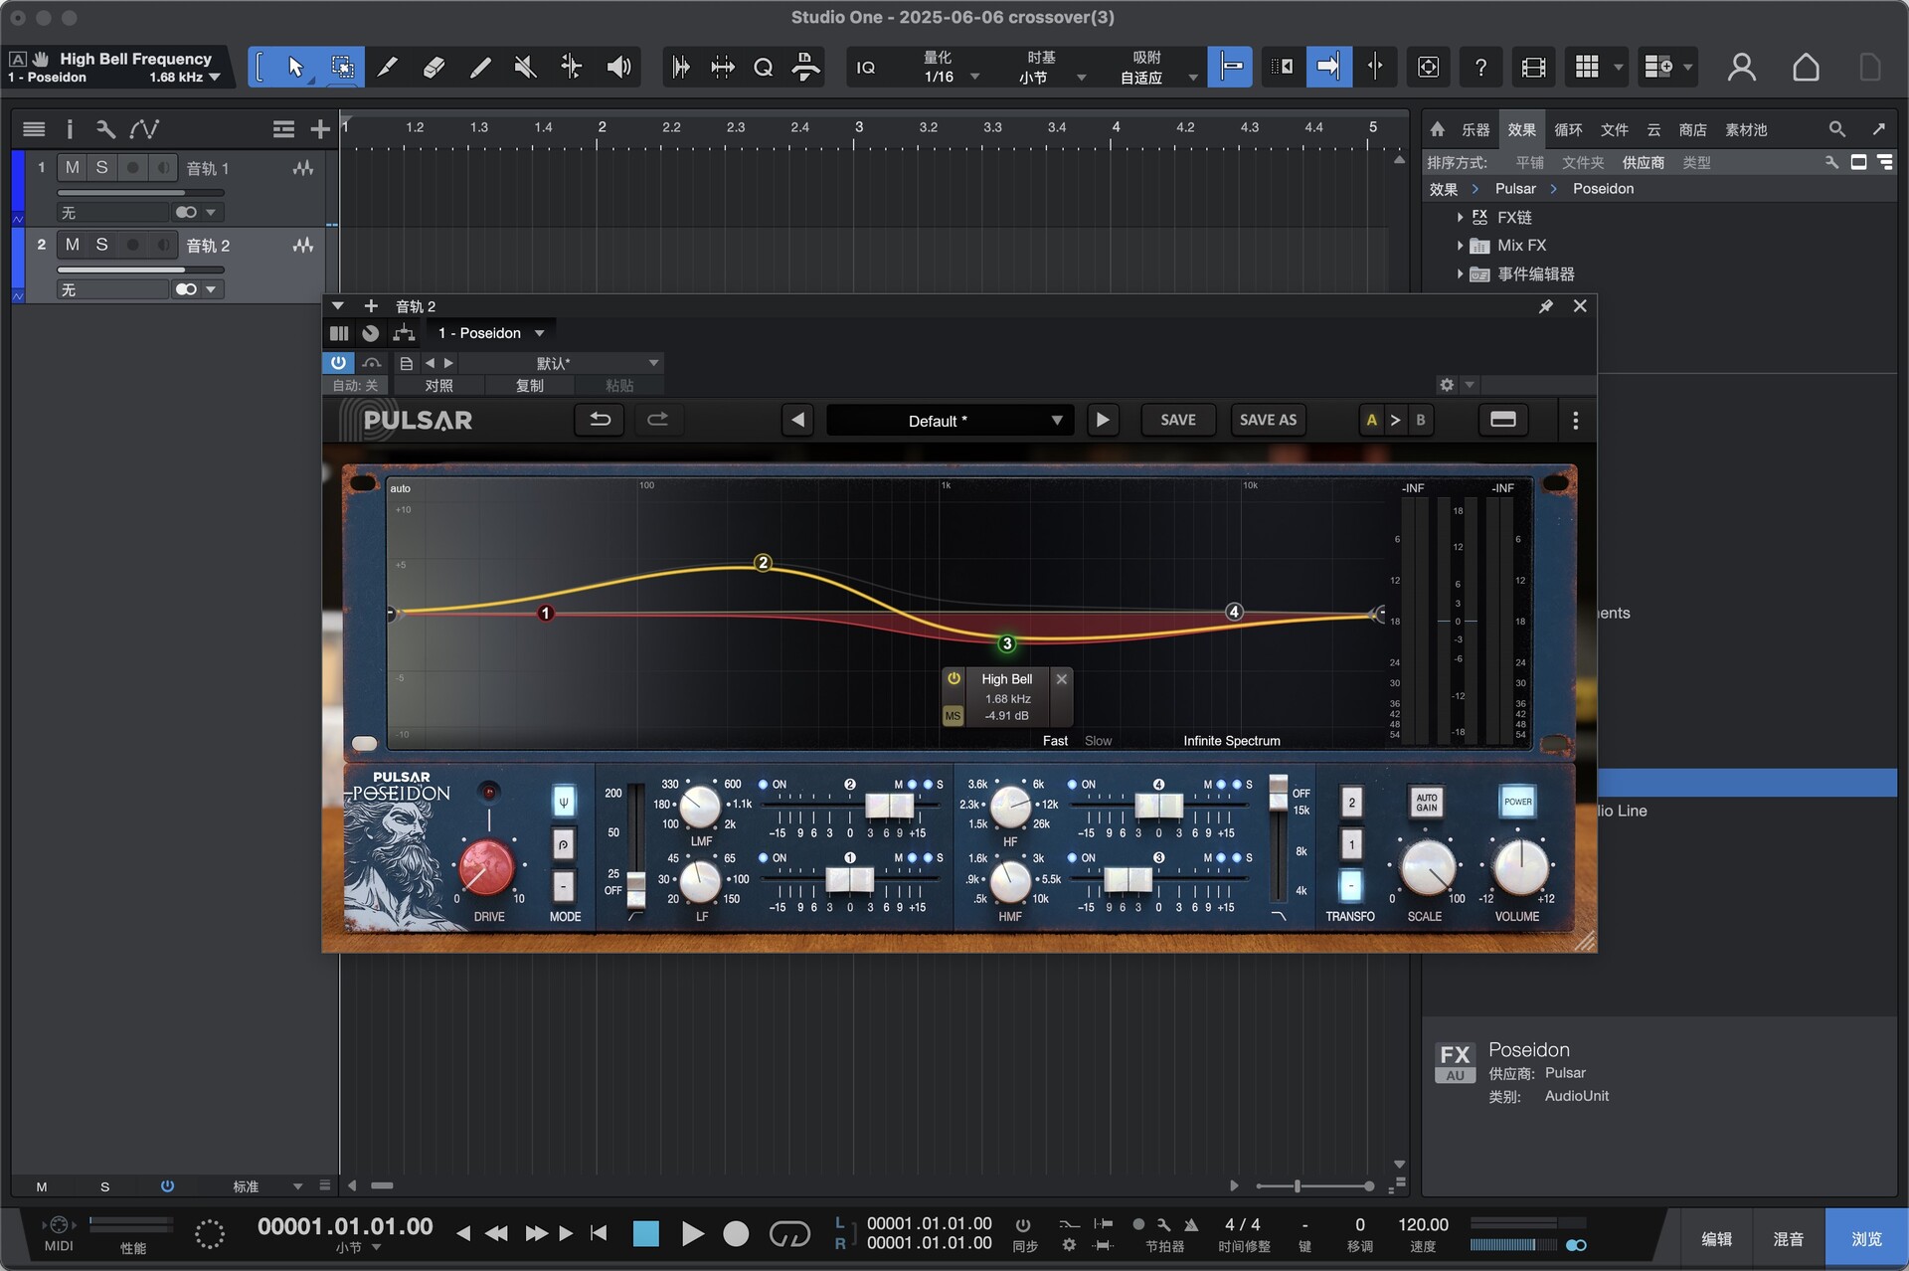1909x1271 pixels.
Task: Open the 混音 view tab
Action: (1788, 1238)
